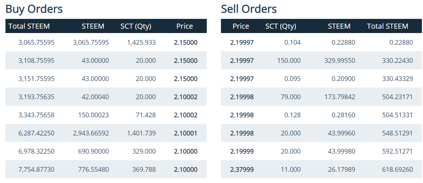This screenshot has width=423, height=183.
Task: Select the sell order priced 2.37999
Action: point(242,170)
